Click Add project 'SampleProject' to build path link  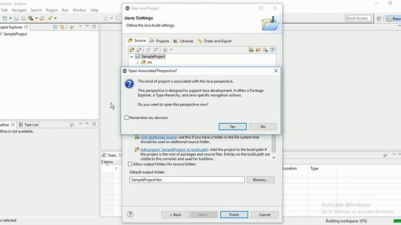[174, 149]
